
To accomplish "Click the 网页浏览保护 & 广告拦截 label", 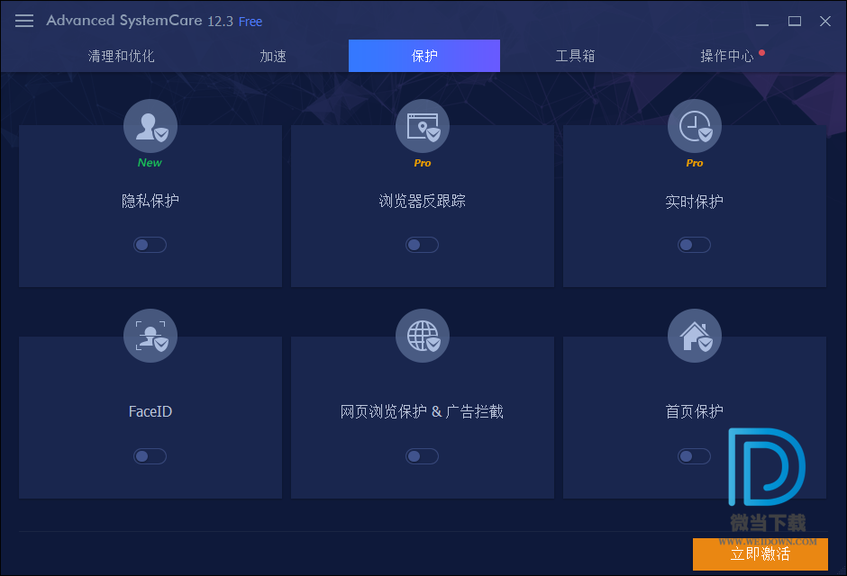I will [422, 412].
